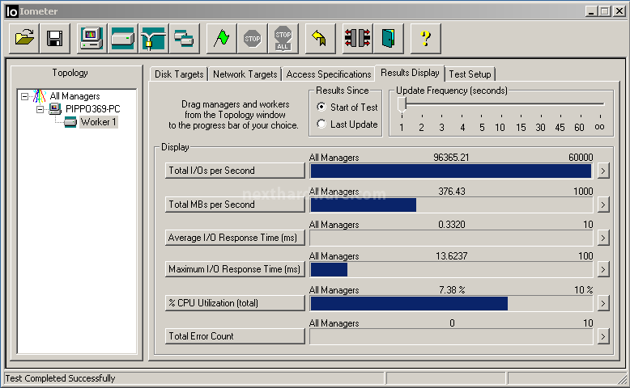630x388 pixels.
Task: Click the Total MBs per Second button
Action: pos(235,205)
